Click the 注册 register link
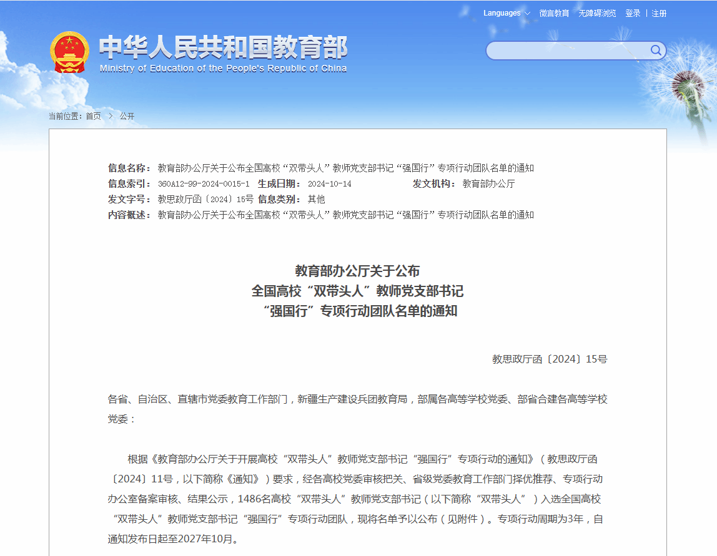The image size is (717, 556). tap(659, 13)
